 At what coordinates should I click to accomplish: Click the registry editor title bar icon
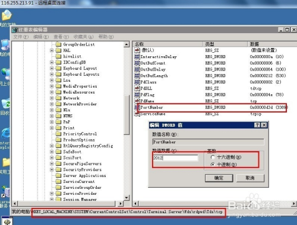point(15,30)
